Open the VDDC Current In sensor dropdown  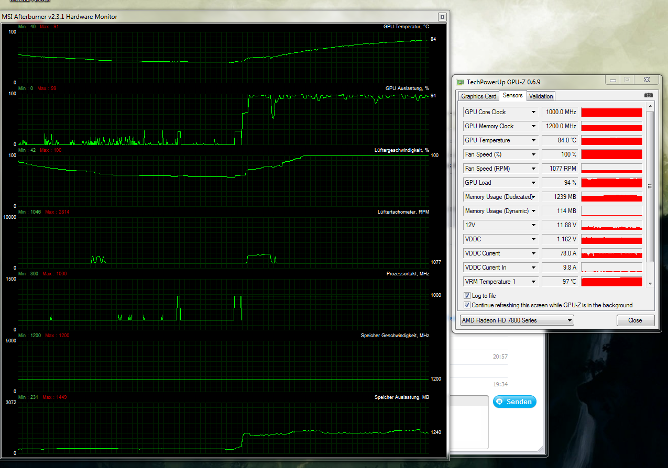pyautogui.click(x=533, y=268)
